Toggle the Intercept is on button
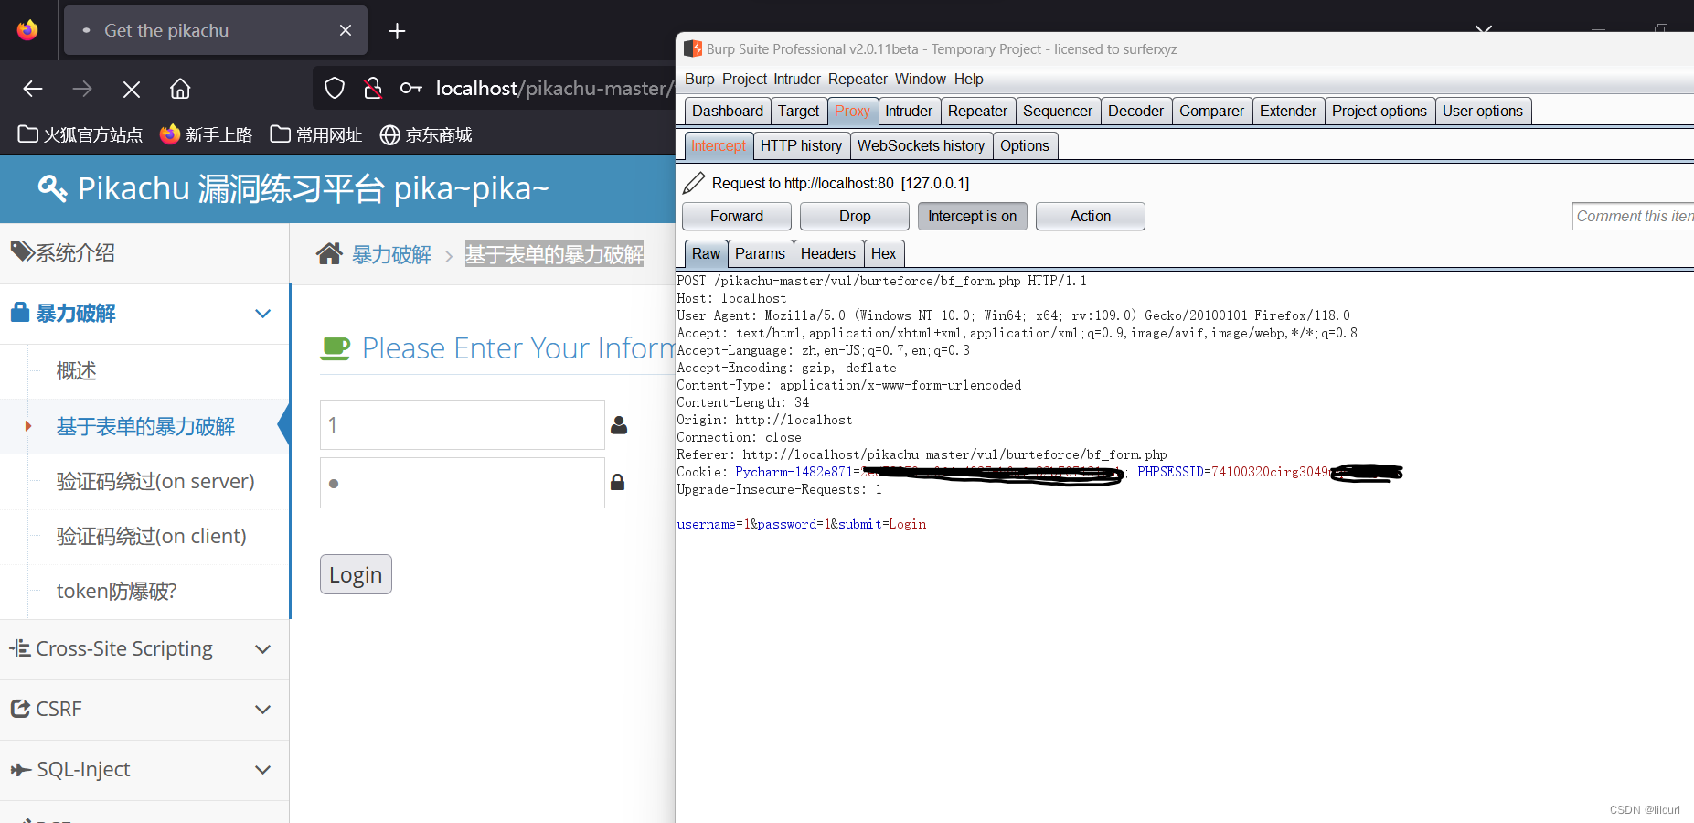The width and height of the screenshot is (1694, 823). tap(972, 216)
